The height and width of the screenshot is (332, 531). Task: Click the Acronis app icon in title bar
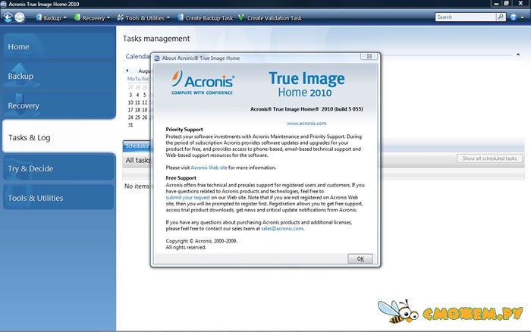4,4
